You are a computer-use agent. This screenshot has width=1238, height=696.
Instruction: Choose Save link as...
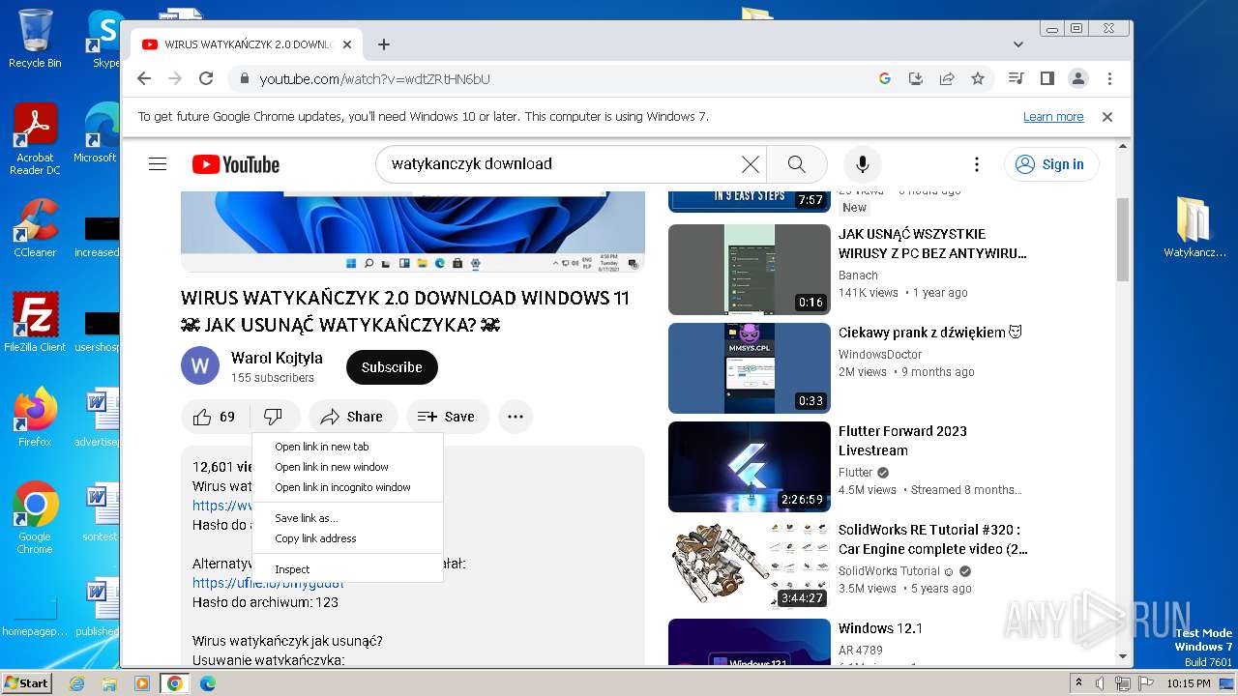coord(347,518)
